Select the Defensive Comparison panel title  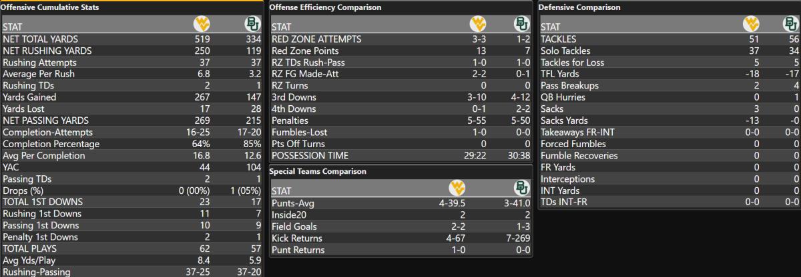[x=570, y=7]
